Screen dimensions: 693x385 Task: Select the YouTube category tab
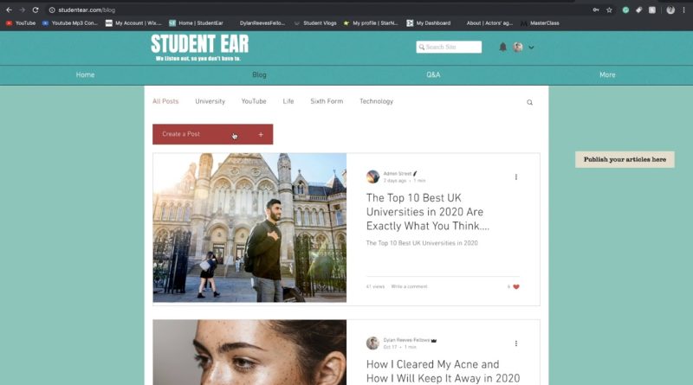(254, 101)
